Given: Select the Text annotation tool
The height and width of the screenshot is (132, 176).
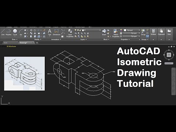Looking at the screenshot, I should [x=49, y=32].
